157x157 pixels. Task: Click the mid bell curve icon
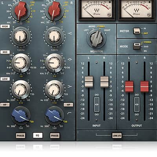tap(70, 59)
